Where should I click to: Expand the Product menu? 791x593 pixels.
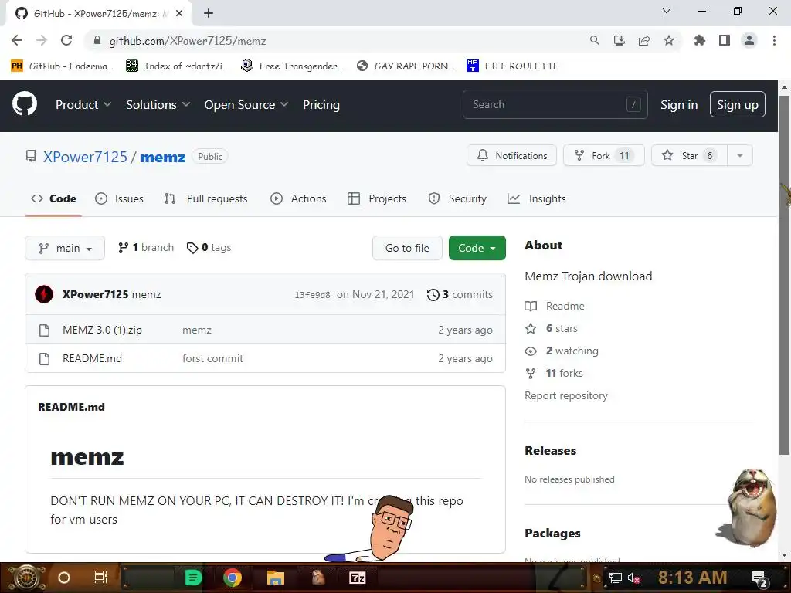83,104
